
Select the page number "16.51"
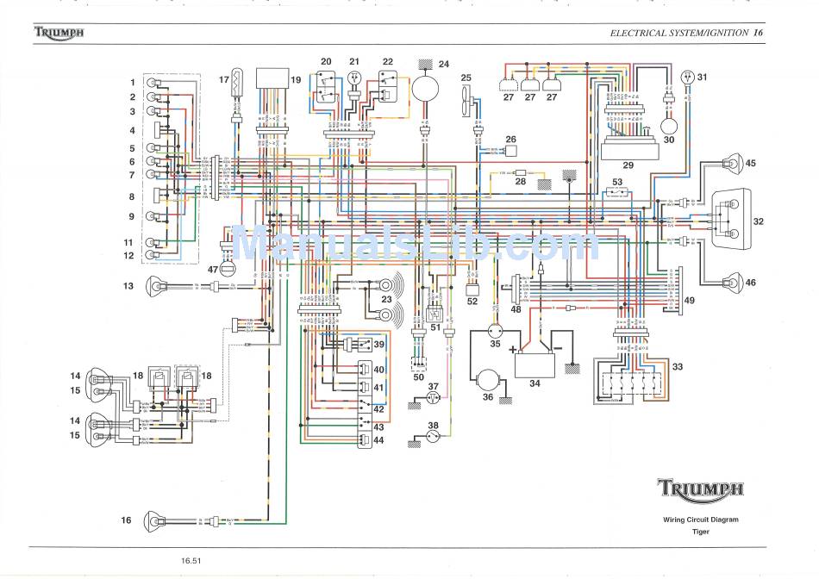(191, 561)
